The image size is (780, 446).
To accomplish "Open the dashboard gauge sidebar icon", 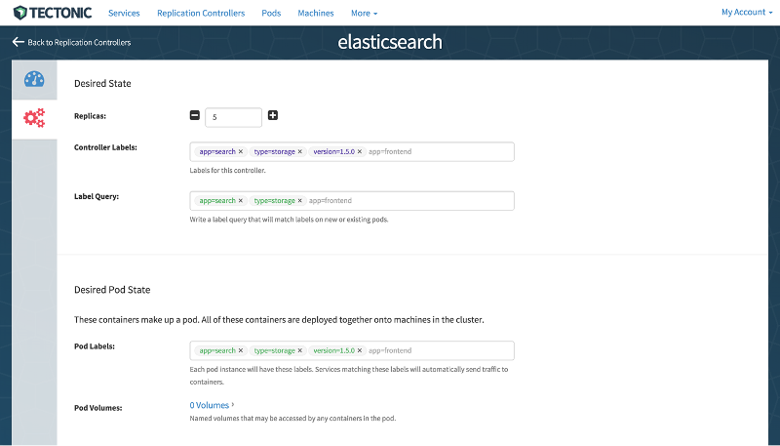I will (x=34, y=80).
